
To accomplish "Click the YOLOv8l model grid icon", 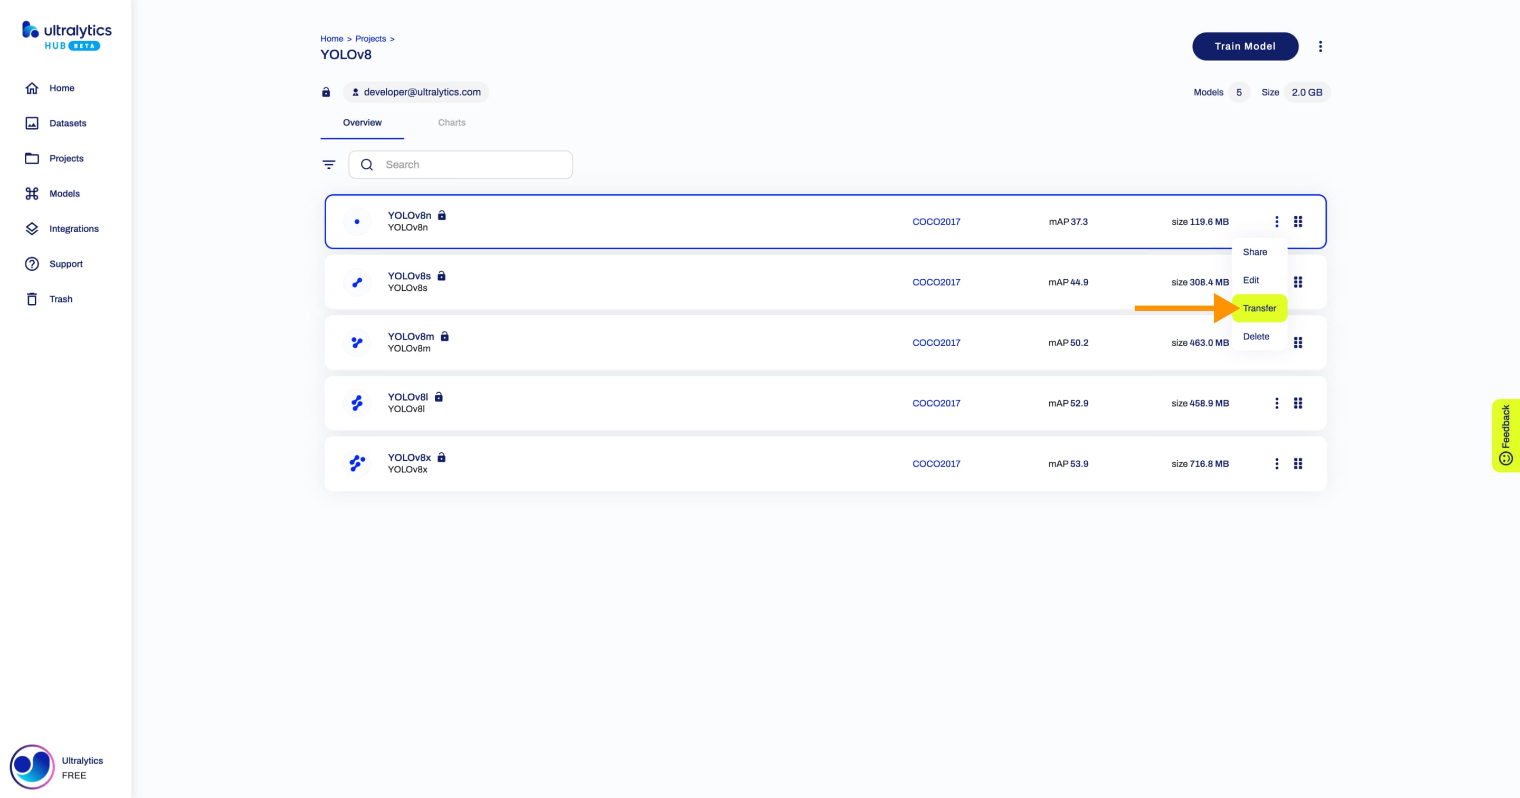I will click(x=1299, y=402).
